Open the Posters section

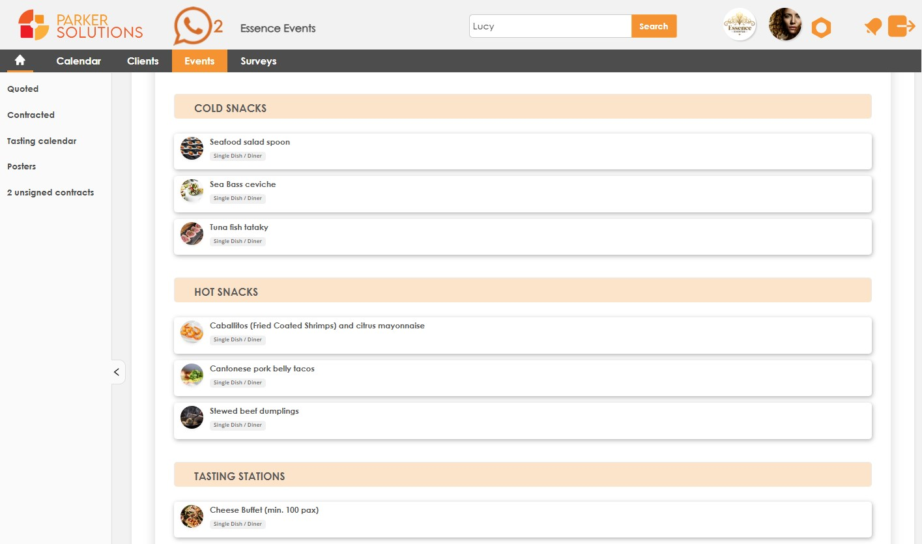click(x=21, y=167)
